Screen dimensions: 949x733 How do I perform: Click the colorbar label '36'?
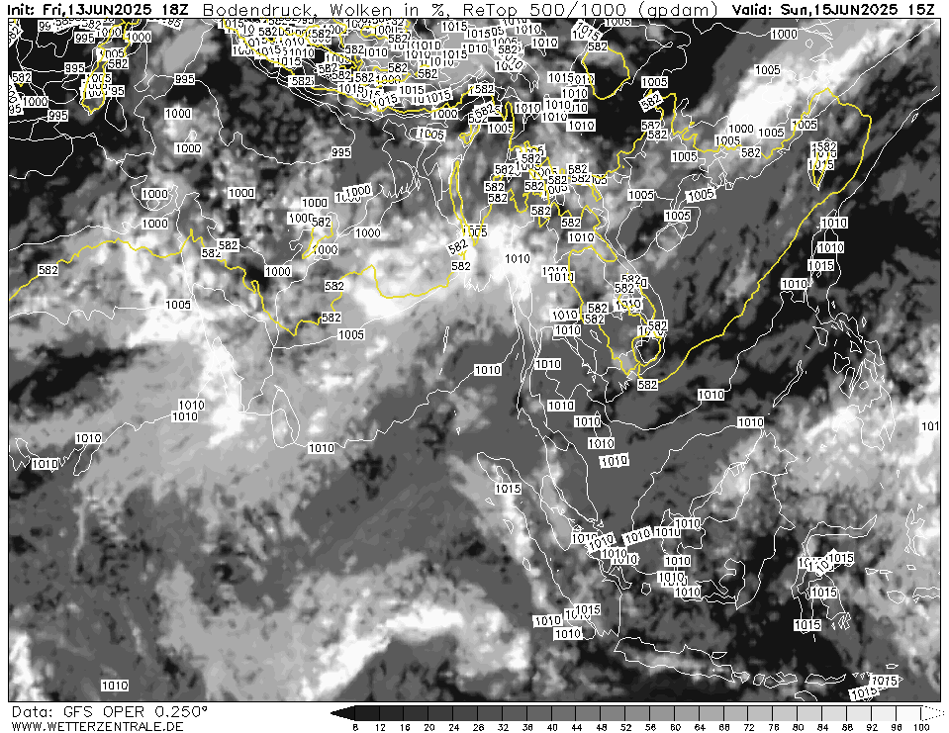527,727
